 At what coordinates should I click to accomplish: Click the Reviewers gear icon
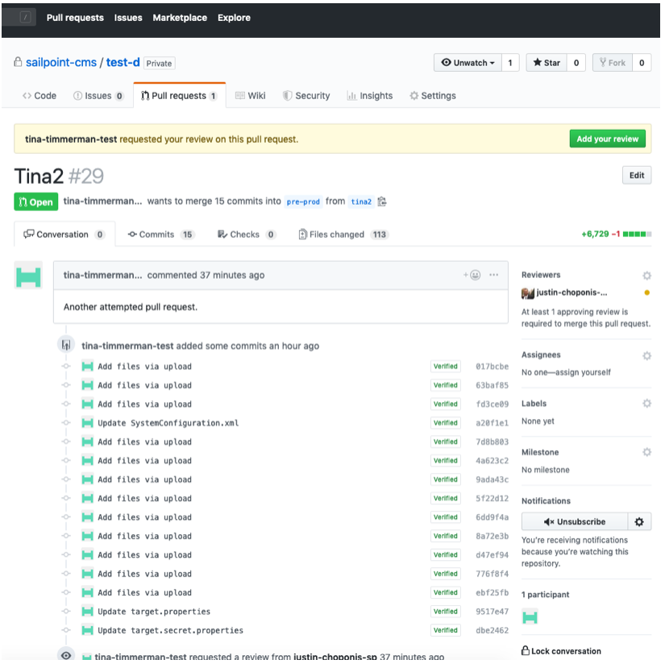point(646,276)
